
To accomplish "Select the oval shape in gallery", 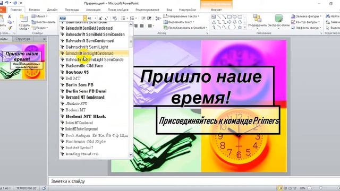I will [235, 16].
